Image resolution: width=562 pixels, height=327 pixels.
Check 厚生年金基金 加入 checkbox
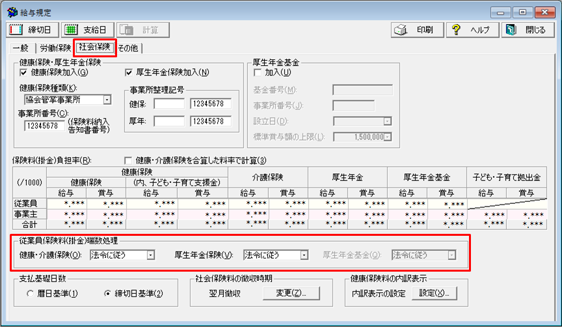coord(258,72)
